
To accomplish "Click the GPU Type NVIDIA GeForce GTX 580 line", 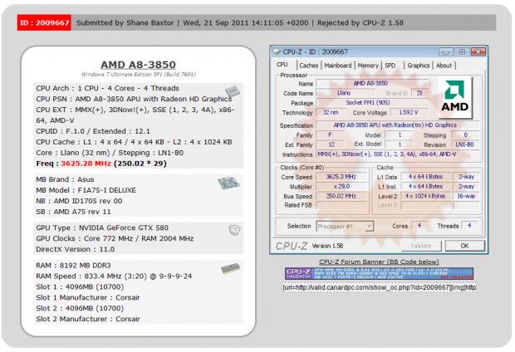I will coord(102,227).
